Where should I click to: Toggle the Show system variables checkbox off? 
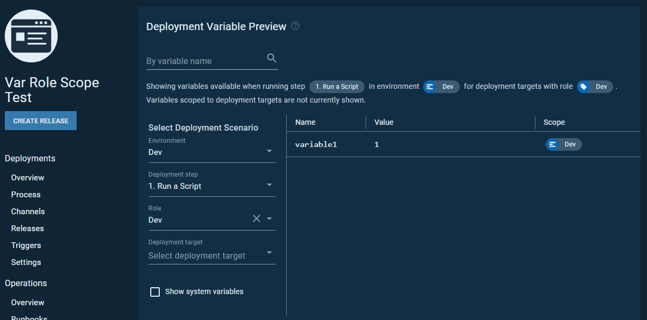point(155,291)
